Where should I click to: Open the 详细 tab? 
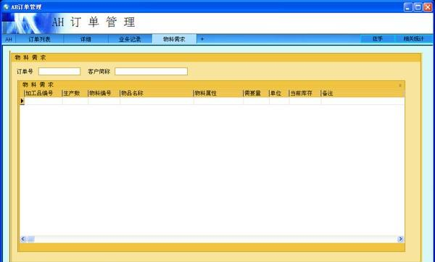pos(86,39)
